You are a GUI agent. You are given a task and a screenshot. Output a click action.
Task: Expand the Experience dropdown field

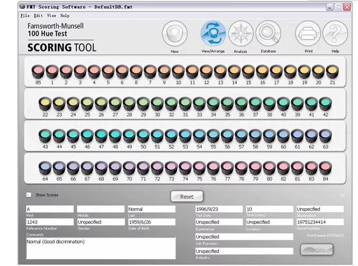click(x=219, y=222)
